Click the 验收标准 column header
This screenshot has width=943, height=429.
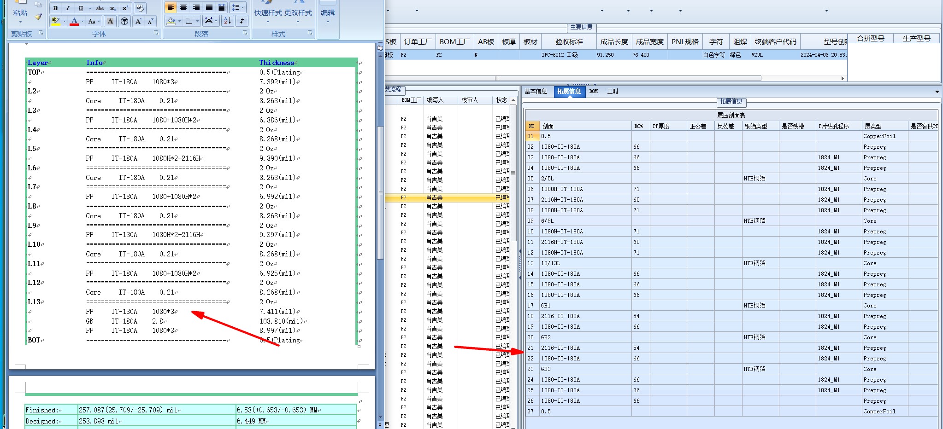(569, 42)
